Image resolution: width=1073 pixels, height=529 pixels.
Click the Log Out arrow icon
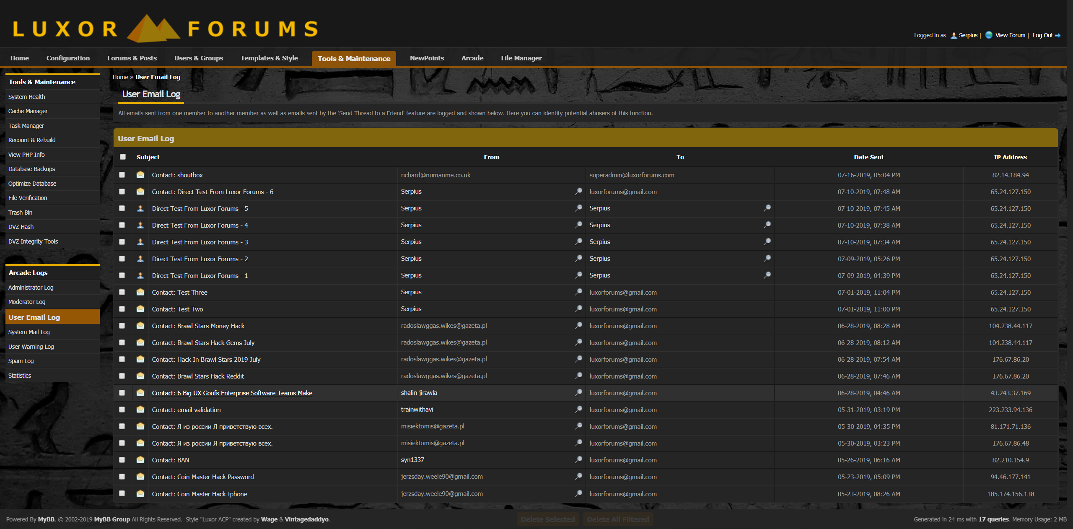click(x=1057, y=36)
